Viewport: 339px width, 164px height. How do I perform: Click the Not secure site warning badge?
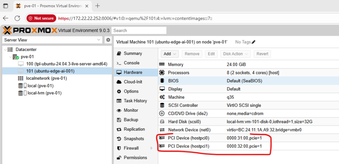pos(41,19)
